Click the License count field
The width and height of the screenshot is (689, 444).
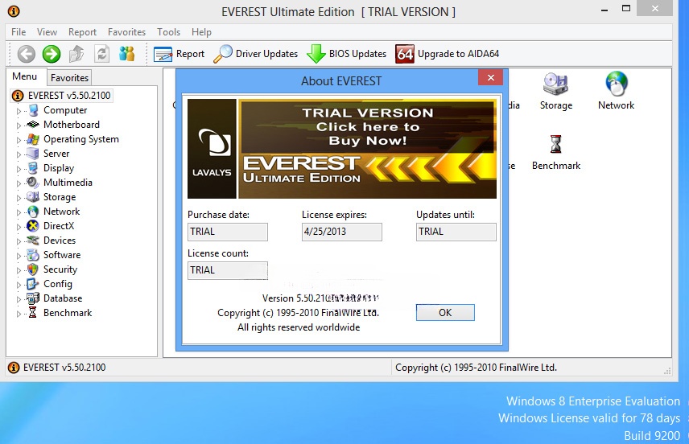coord(228,270)
